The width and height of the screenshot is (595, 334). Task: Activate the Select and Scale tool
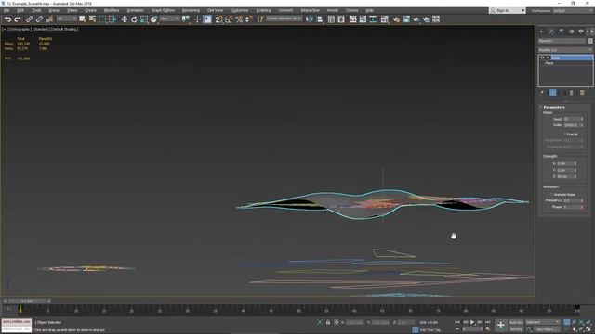click(144, 19)
